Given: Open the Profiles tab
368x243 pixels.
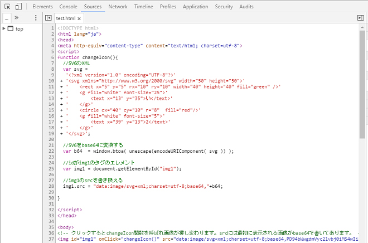Looking at the screenshot, I should 168,7.
